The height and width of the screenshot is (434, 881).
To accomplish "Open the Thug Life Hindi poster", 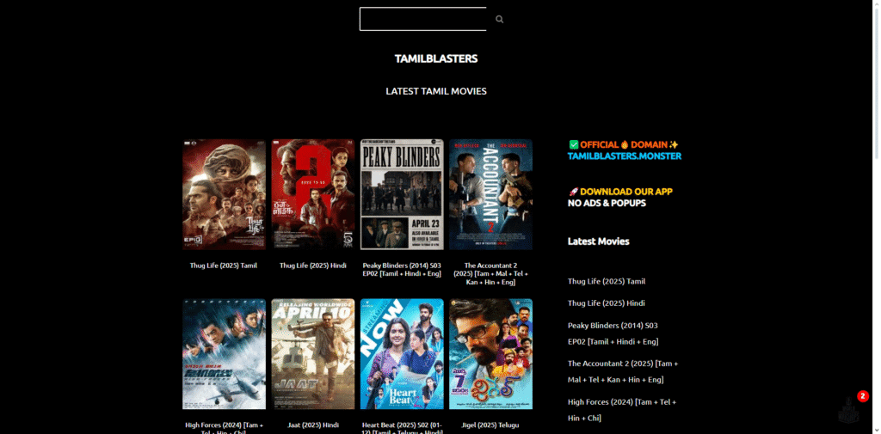I will (312, 195).
